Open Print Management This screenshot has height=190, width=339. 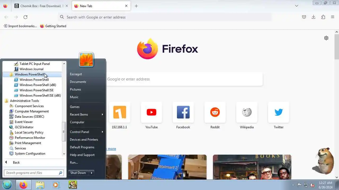[28, 143]
